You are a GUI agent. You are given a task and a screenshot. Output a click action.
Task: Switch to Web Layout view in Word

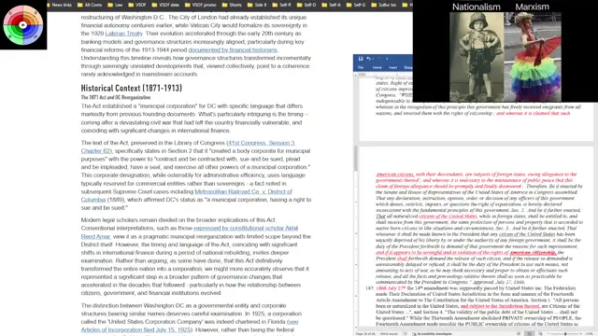pos(540,334)
